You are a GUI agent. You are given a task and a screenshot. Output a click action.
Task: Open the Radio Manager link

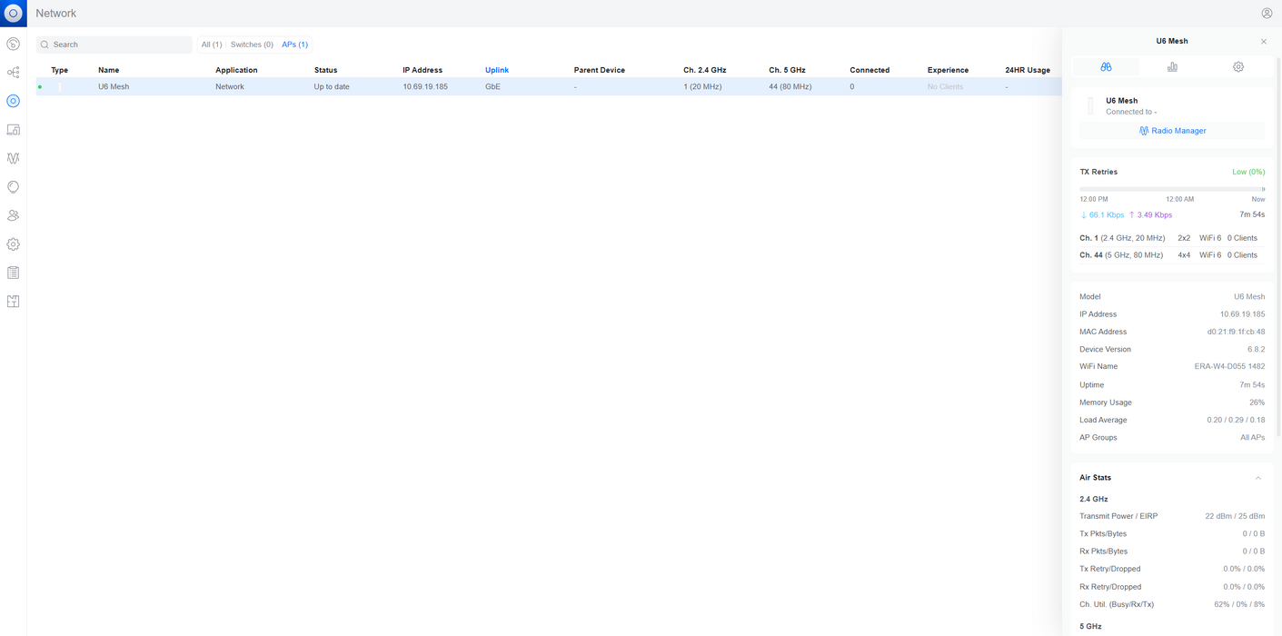point(1172,131)
